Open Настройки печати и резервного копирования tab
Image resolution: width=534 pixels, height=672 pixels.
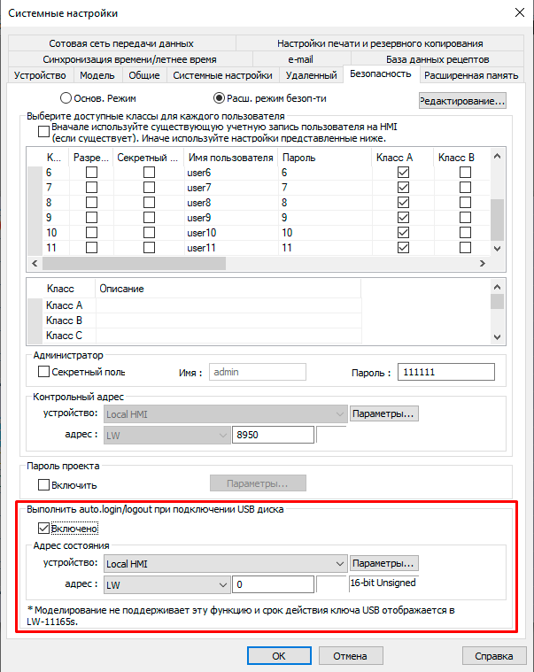pyautogui.click(x=380, y=43)
